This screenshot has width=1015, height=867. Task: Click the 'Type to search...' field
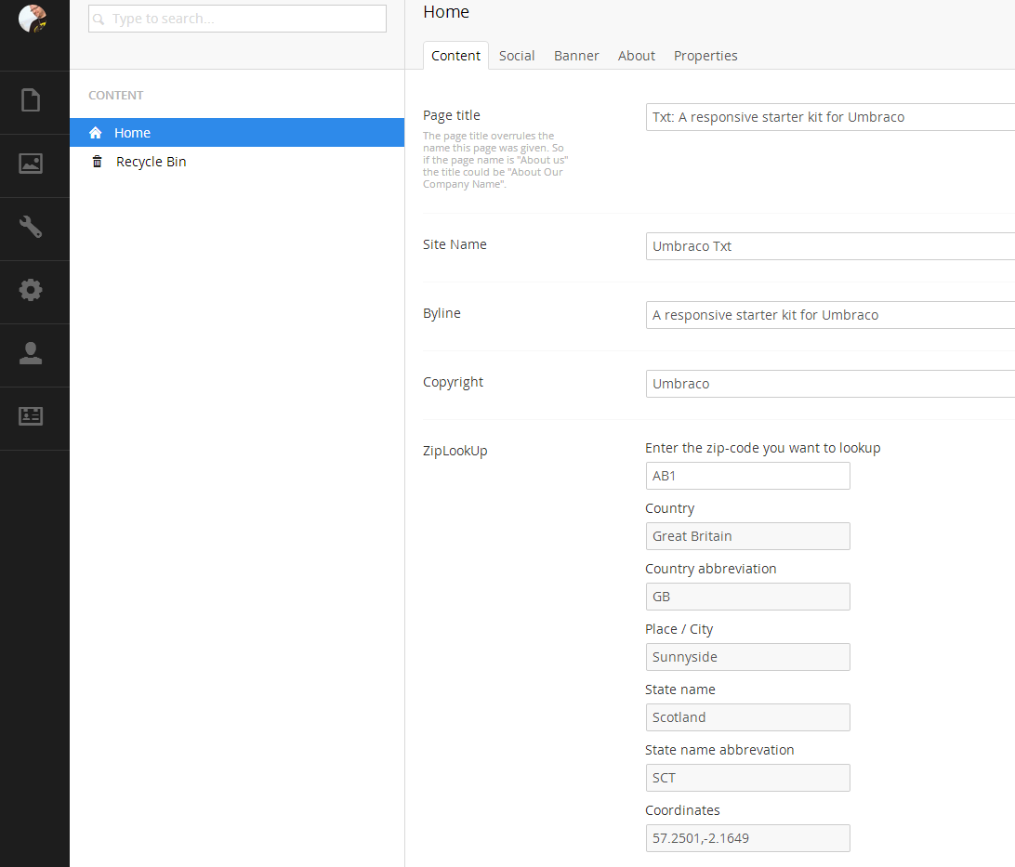(237, 19)
